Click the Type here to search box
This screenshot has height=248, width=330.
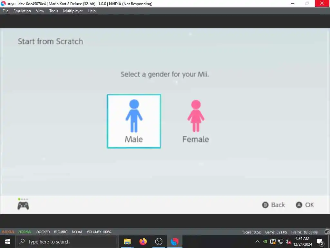67,242
